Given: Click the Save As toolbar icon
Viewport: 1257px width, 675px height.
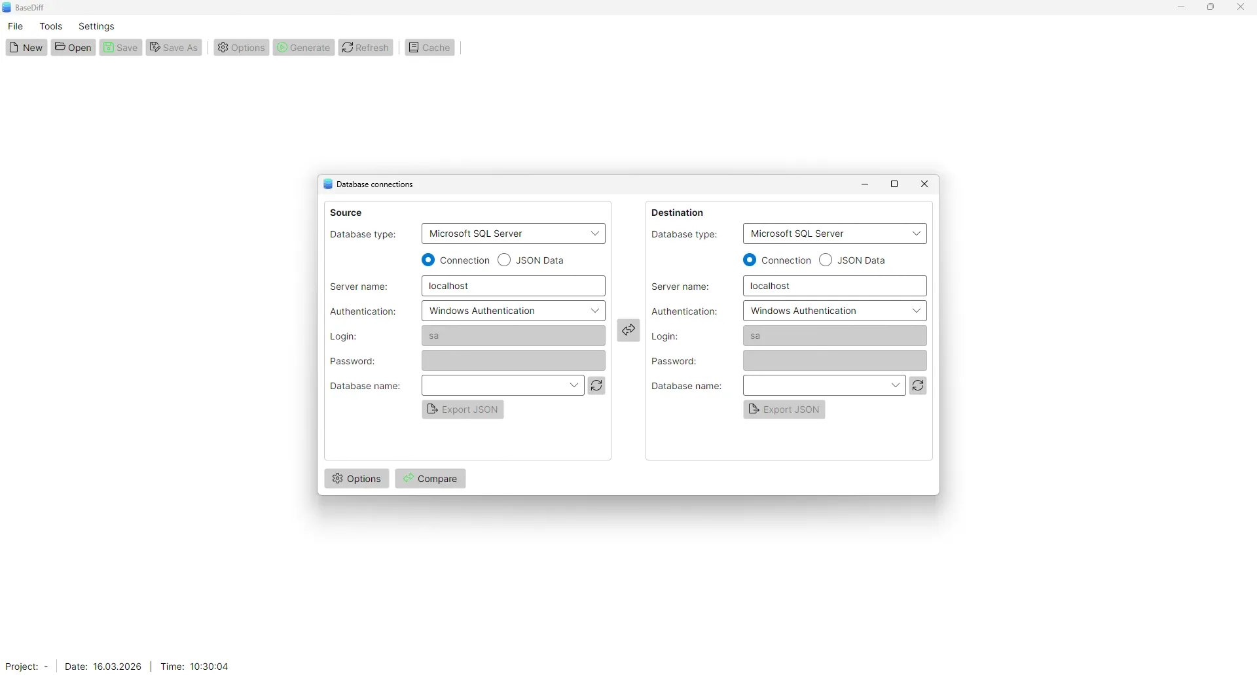Looking at the screenshot, I should [173, 47].
